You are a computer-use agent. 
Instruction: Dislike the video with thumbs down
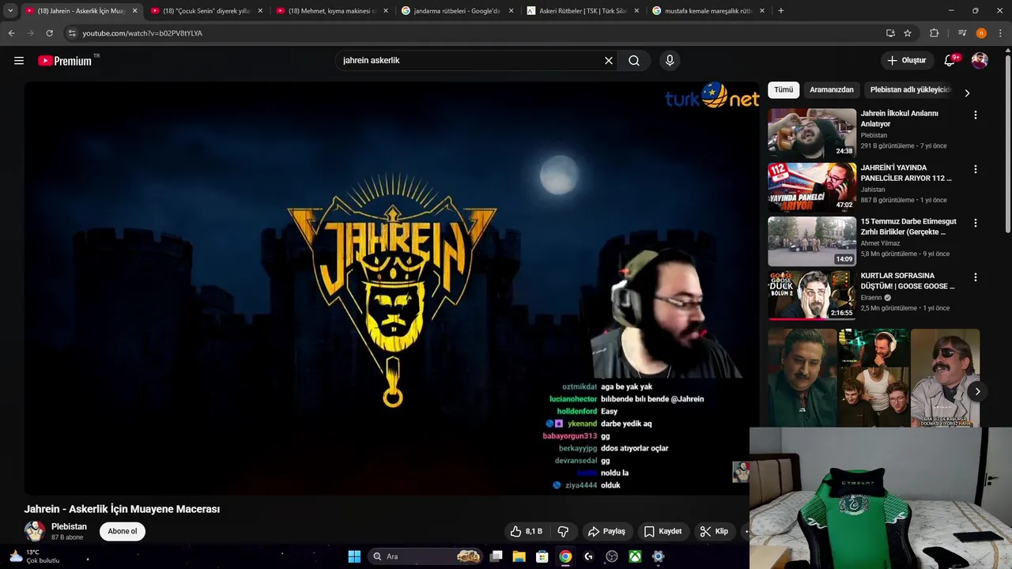click(x=564, y=531)
